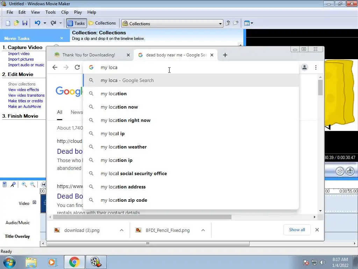Image resolution: width=358 pixels, height=269 pixels.
Task: Click Show all downloads button
Action: [x=297, y=230]
